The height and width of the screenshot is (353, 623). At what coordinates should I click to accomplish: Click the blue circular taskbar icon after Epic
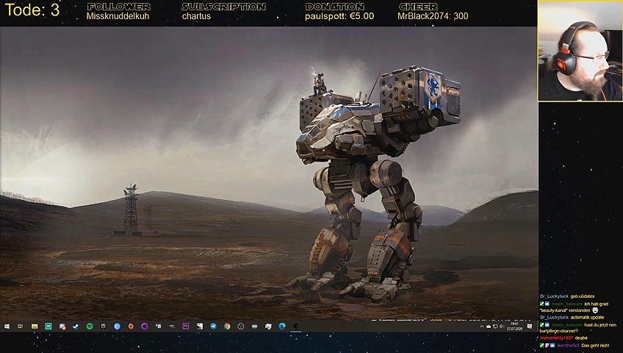118,327
